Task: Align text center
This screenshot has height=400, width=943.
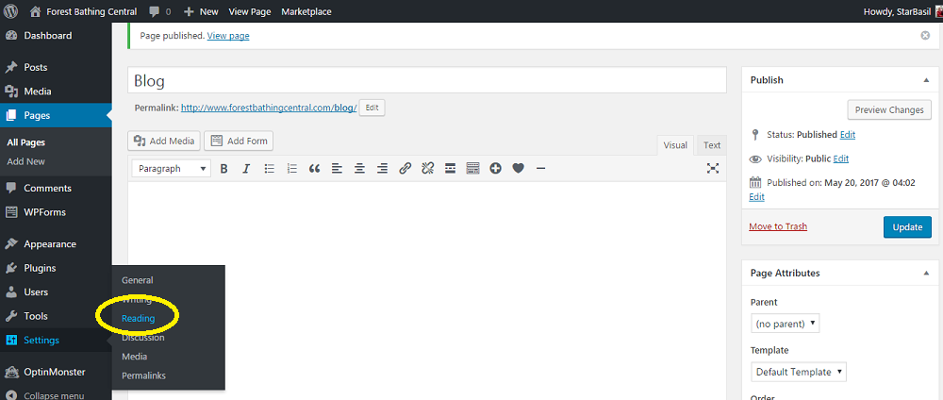Action: tap(359, 169)
